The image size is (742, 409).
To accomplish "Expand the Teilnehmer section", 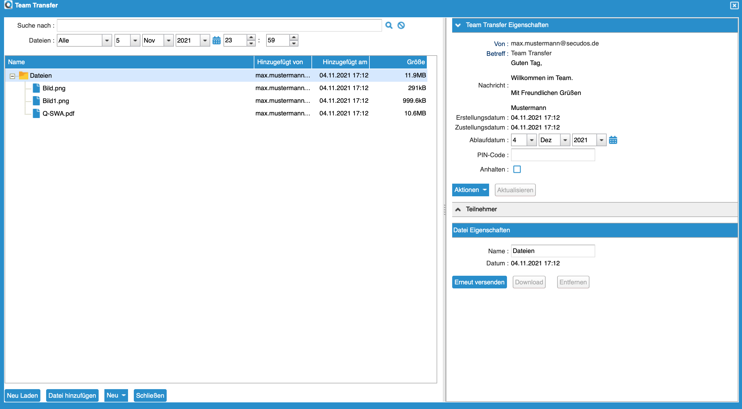I will [x=458, y=209].
